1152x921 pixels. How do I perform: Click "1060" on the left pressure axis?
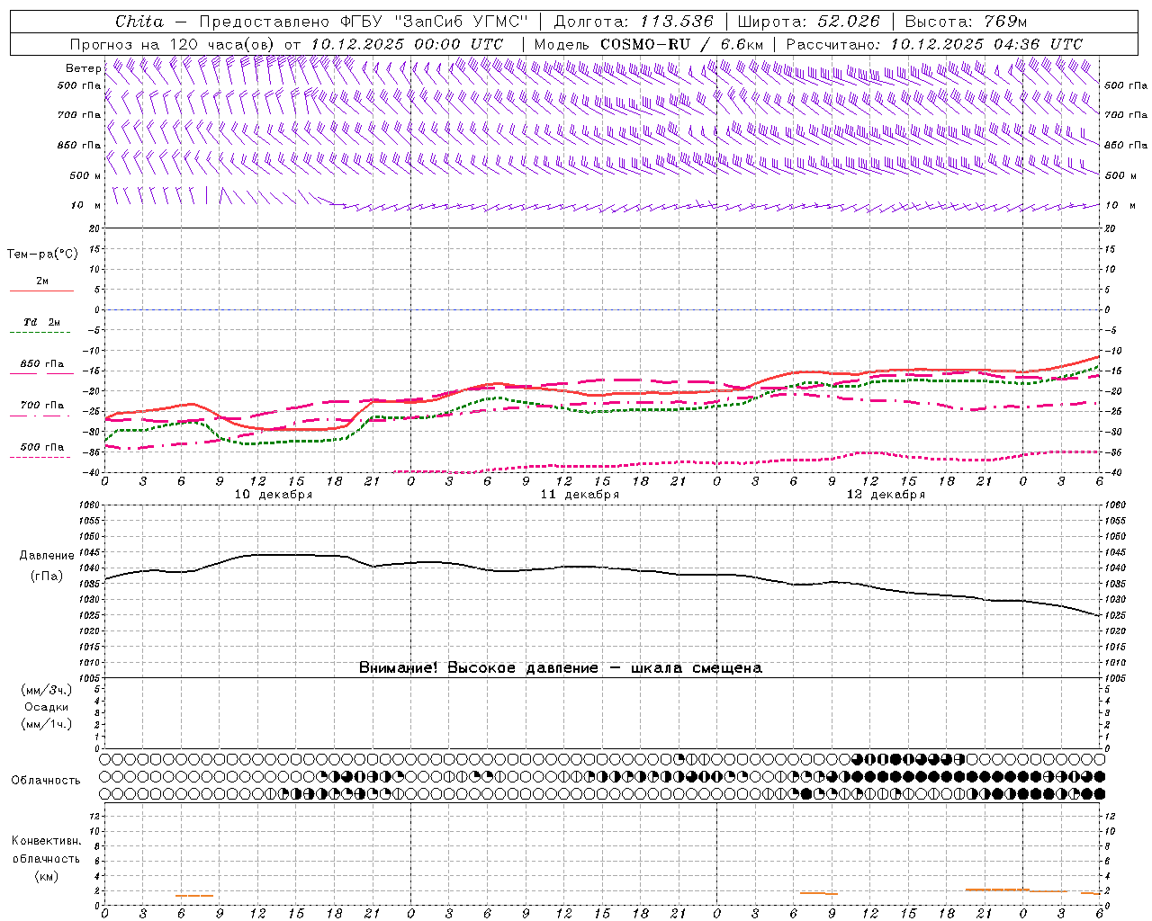(90, 505)
